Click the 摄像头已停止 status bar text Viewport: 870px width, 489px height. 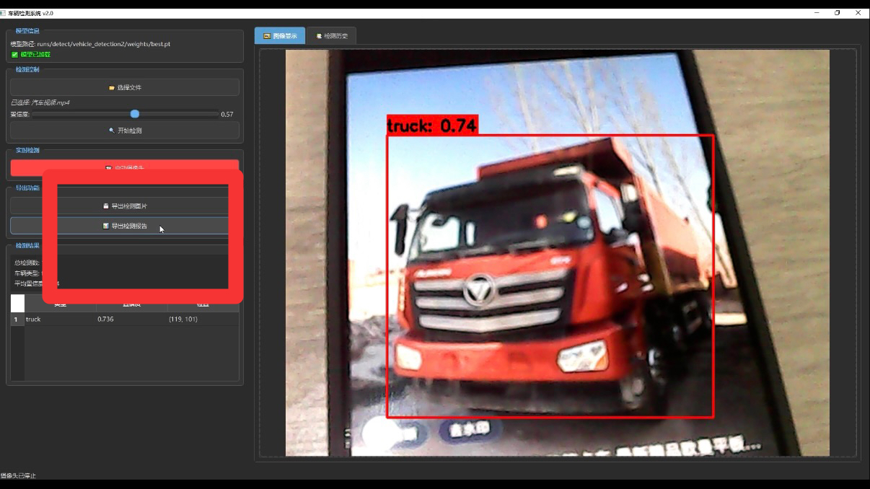click(x=18, y=476)
